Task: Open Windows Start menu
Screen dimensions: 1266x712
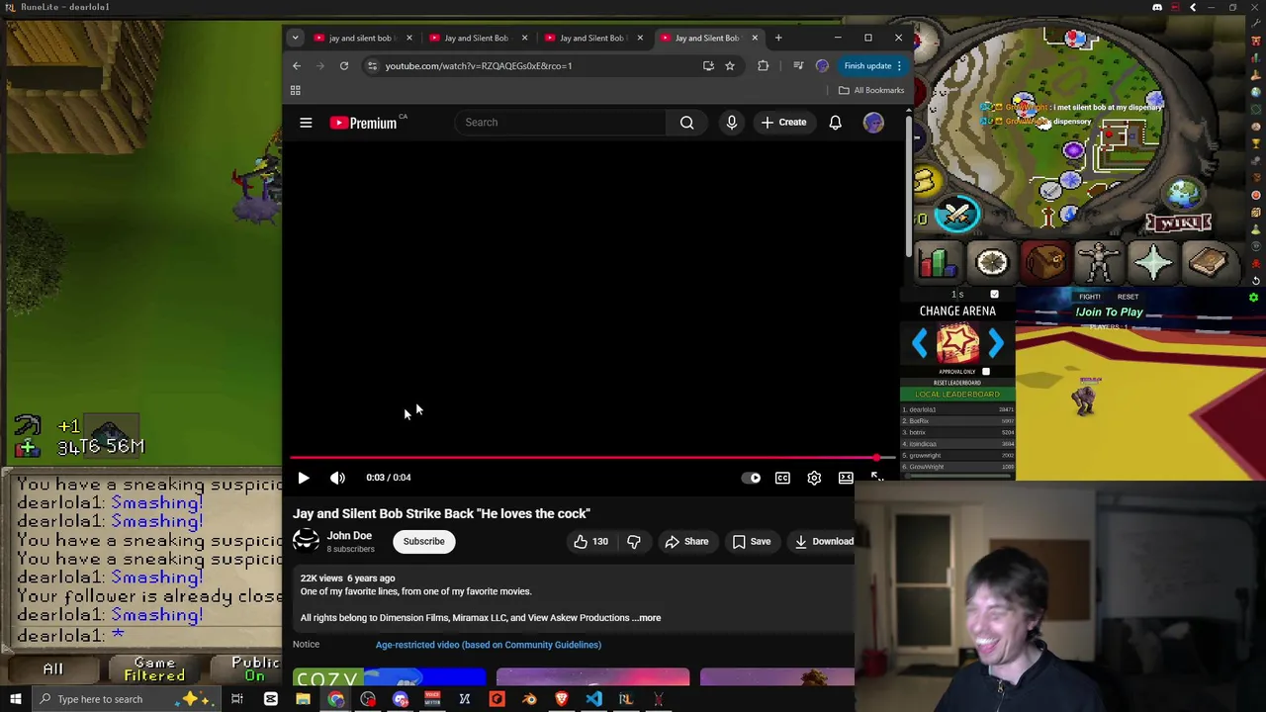Action: coord(15,699)
